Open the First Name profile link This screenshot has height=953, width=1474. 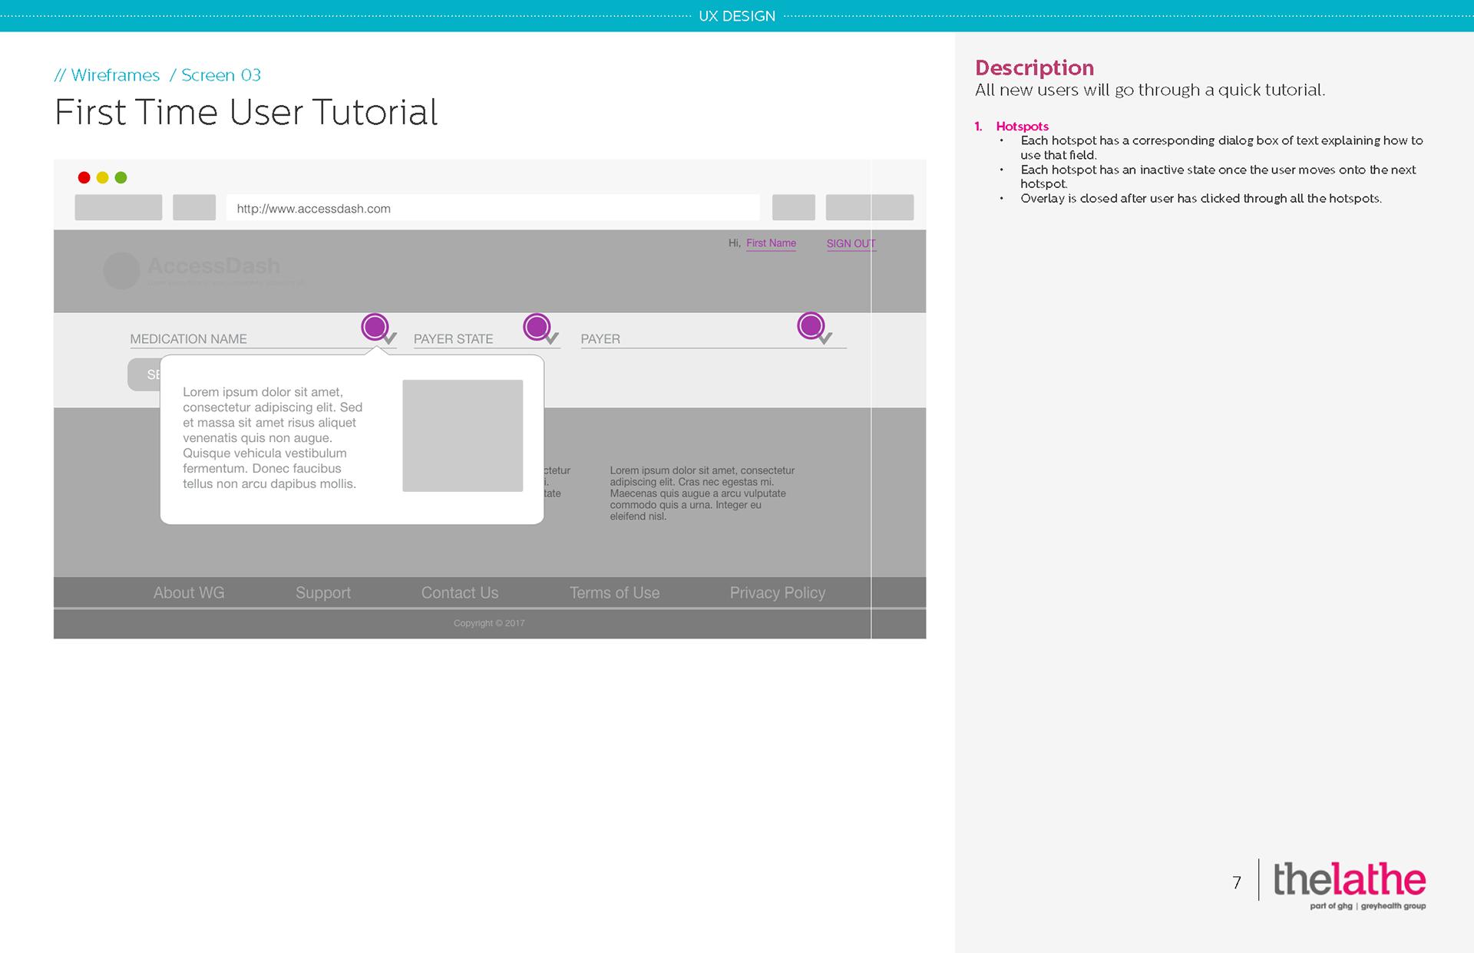tap(771, 243)
